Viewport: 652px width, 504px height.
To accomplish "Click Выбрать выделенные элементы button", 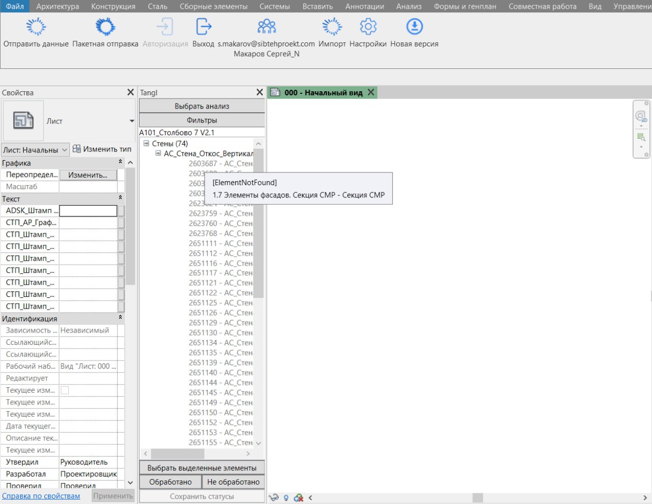I will click(x=202, y=468).
